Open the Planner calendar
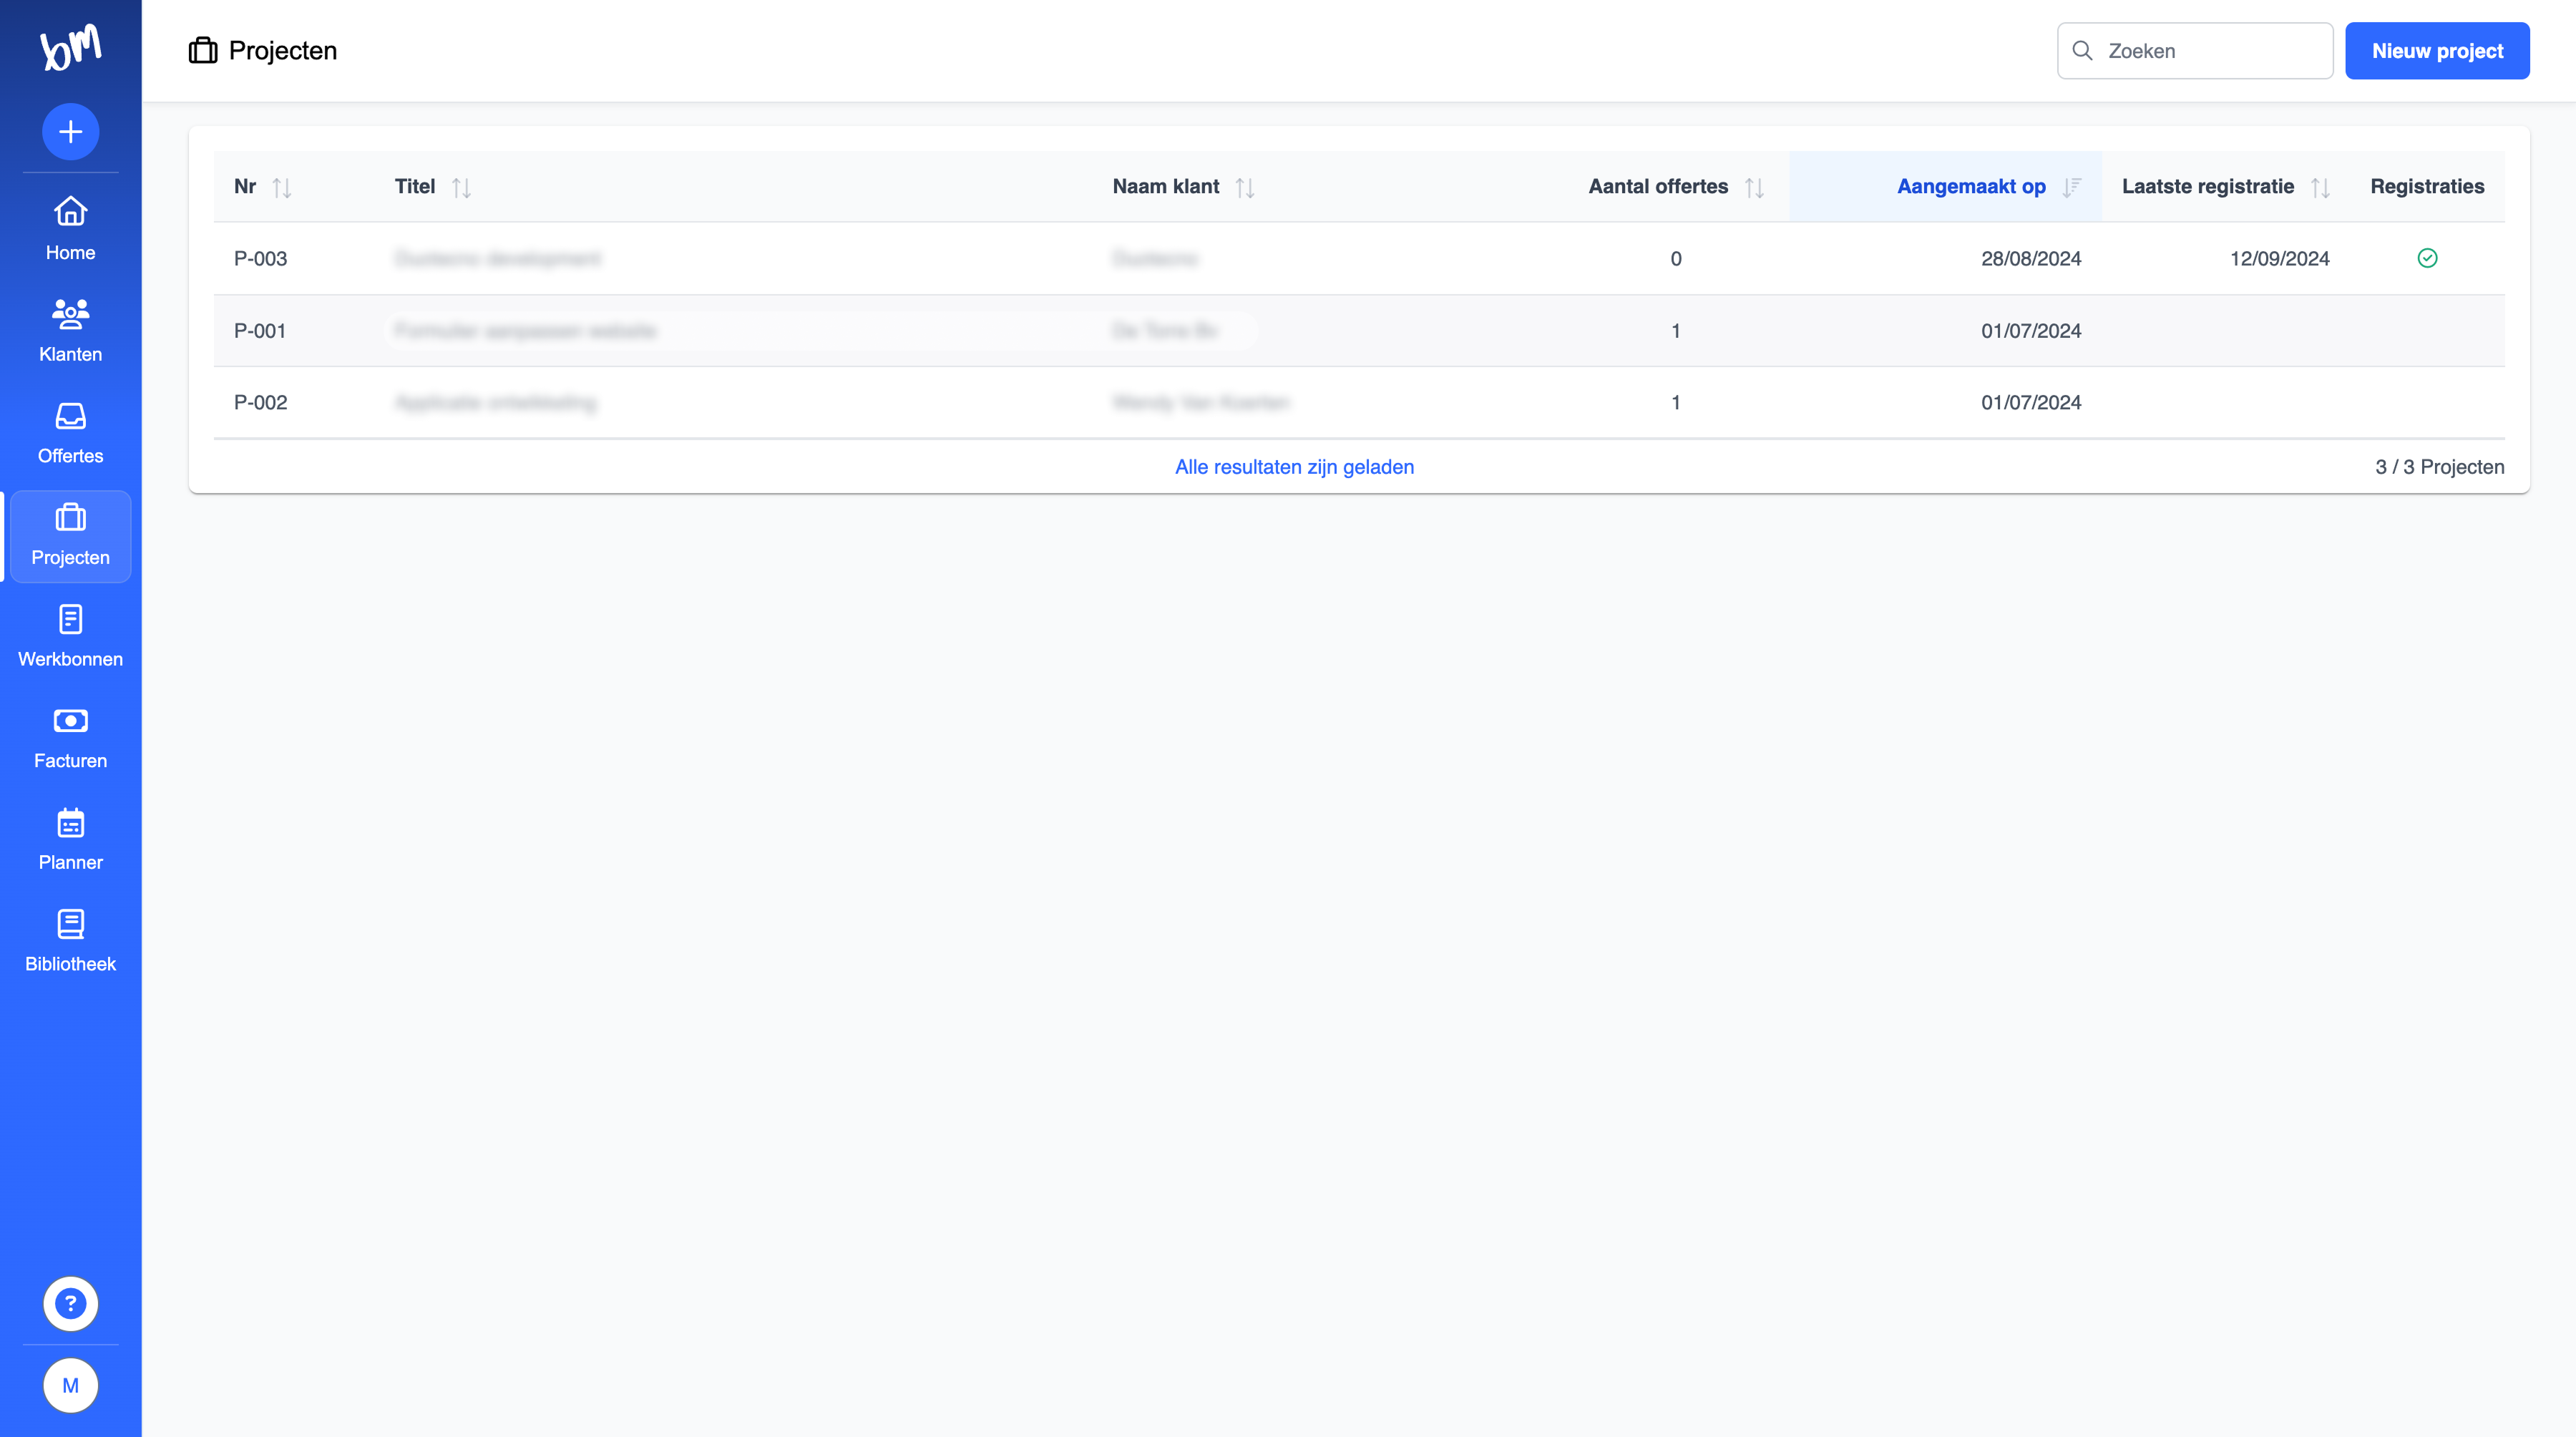This screenshot has width=2576, height=1437. pos(70,838)
